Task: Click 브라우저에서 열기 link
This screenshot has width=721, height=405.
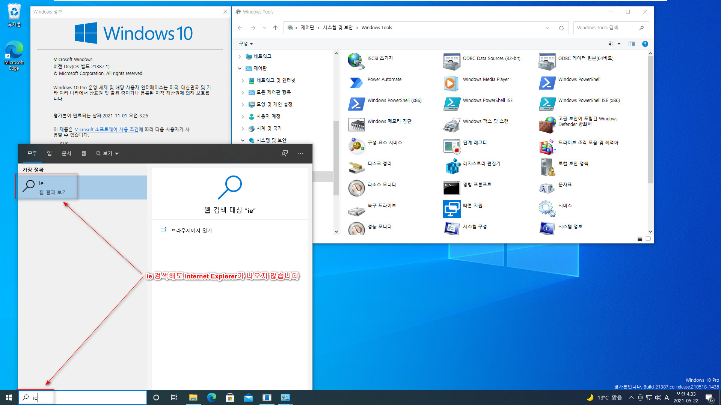Action: tap(192, 230)
